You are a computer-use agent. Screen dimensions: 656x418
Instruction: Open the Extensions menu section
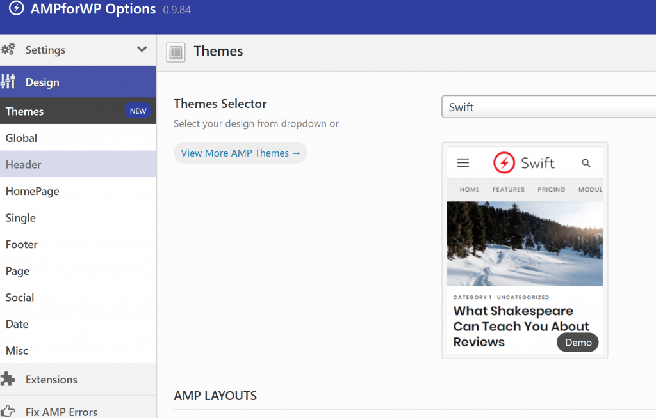[78, 379]
